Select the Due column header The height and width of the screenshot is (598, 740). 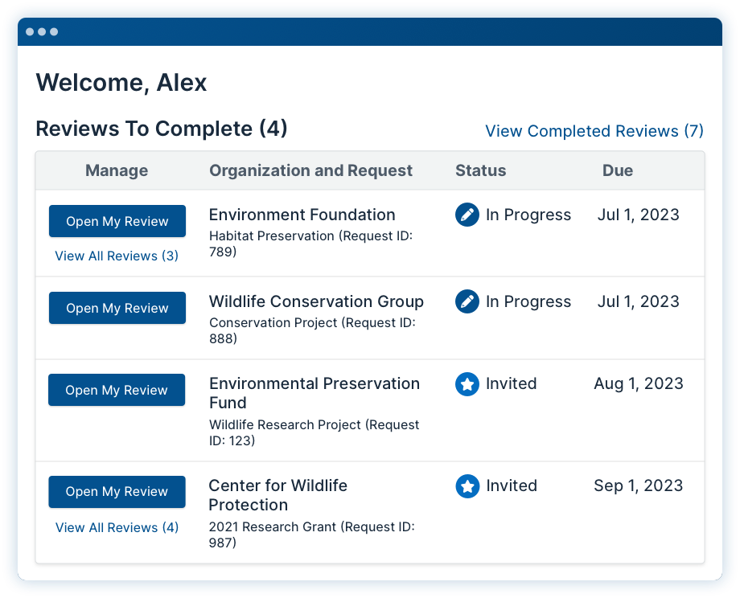point(618,170)
